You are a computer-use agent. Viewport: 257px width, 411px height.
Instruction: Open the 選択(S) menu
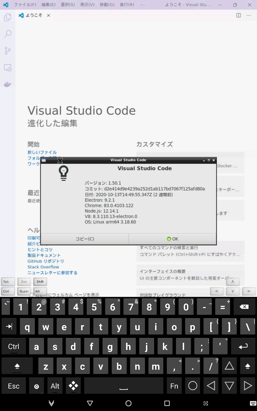point(68,5)
